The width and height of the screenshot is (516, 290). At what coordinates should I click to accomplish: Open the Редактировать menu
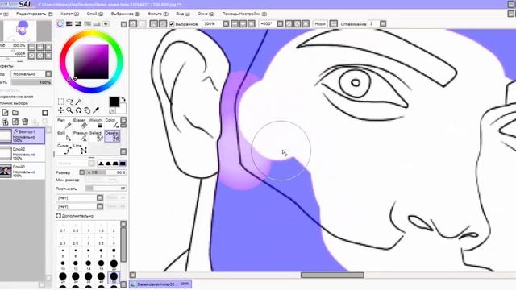click(x=35, y=14)
